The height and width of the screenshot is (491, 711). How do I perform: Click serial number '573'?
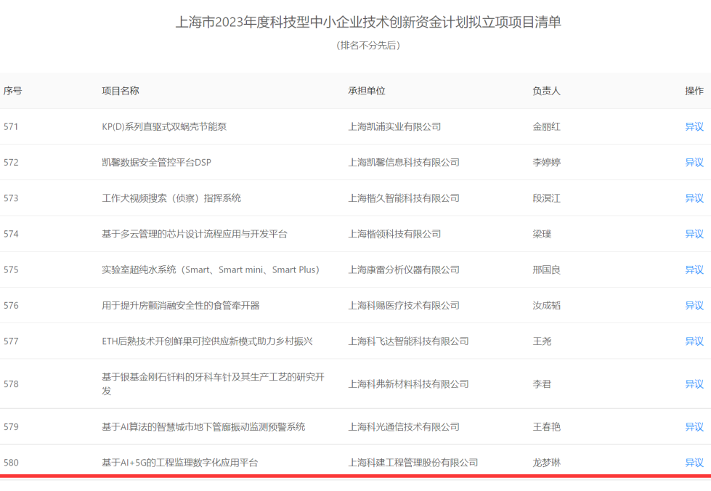(x=11, y=198)
